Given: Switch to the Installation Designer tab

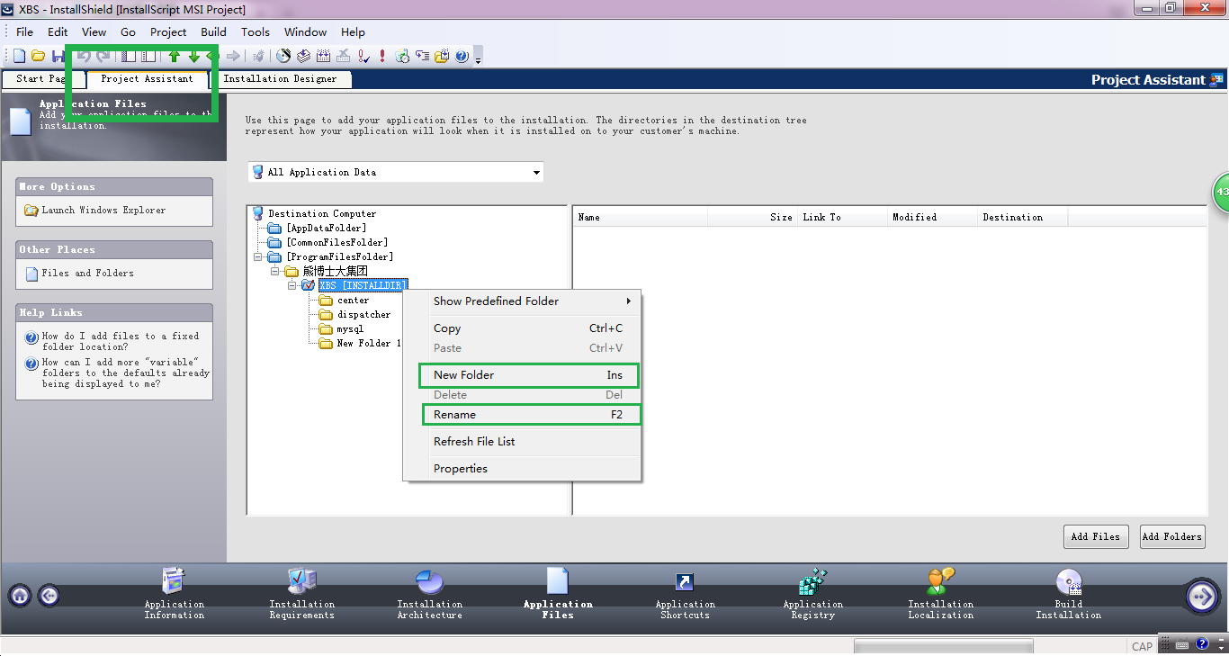Looking at the screenshot, I should click(x=280, y=79).
